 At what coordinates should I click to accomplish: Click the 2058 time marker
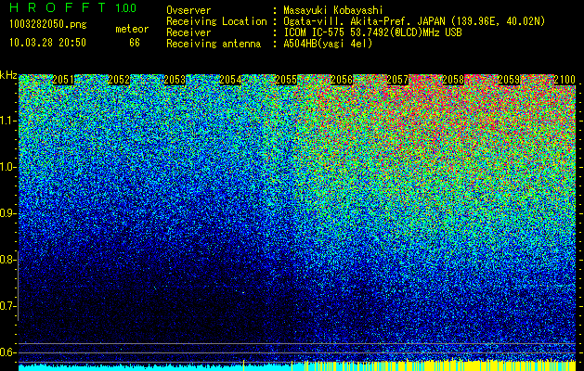tap(453, 80)
